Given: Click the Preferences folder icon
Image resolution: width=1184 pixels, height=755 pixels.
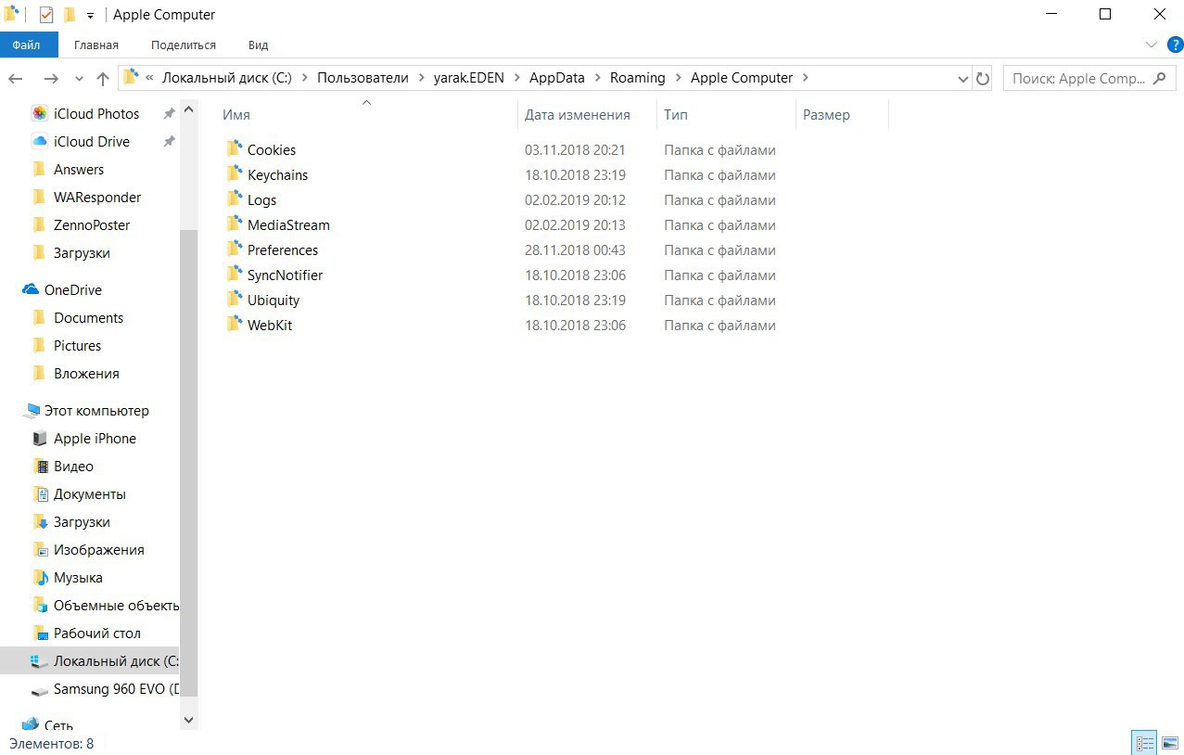Looking at the screenshot, I should click(234, 249).
